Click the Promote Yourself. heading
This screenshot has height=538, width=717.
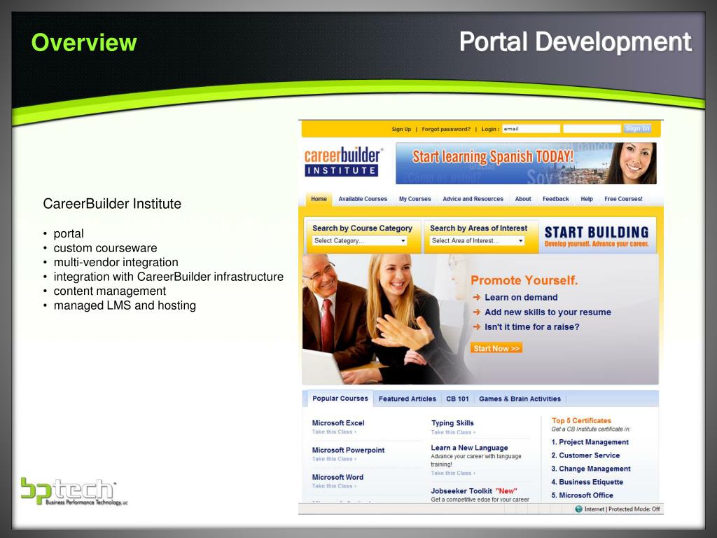[x=524, y=280]
